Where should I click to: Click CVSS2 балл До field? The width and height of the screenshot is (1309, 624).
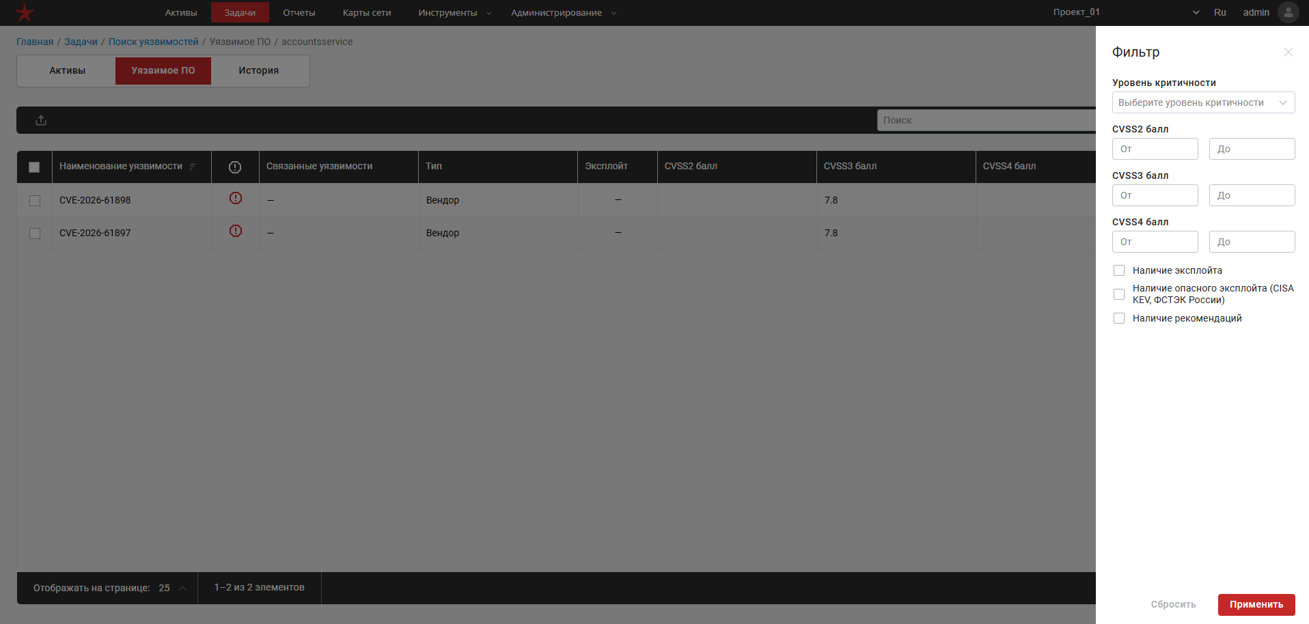[x=1252, y=149]
